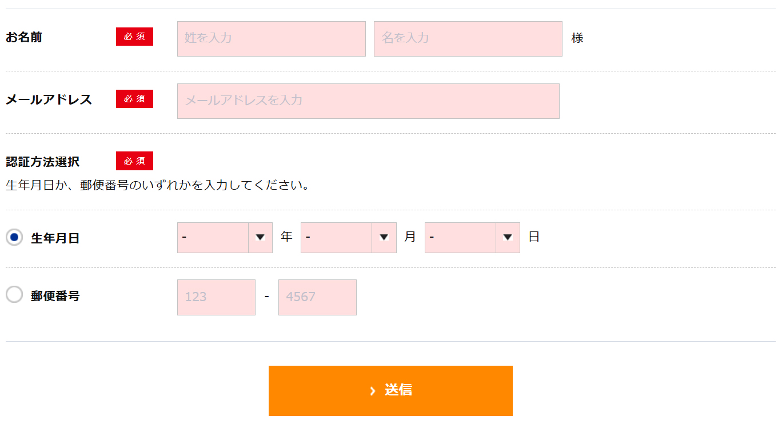Viewport: 778px width, 424px height.
Task: Click the day dropdown arrow icon
Action: pos(508,237)
